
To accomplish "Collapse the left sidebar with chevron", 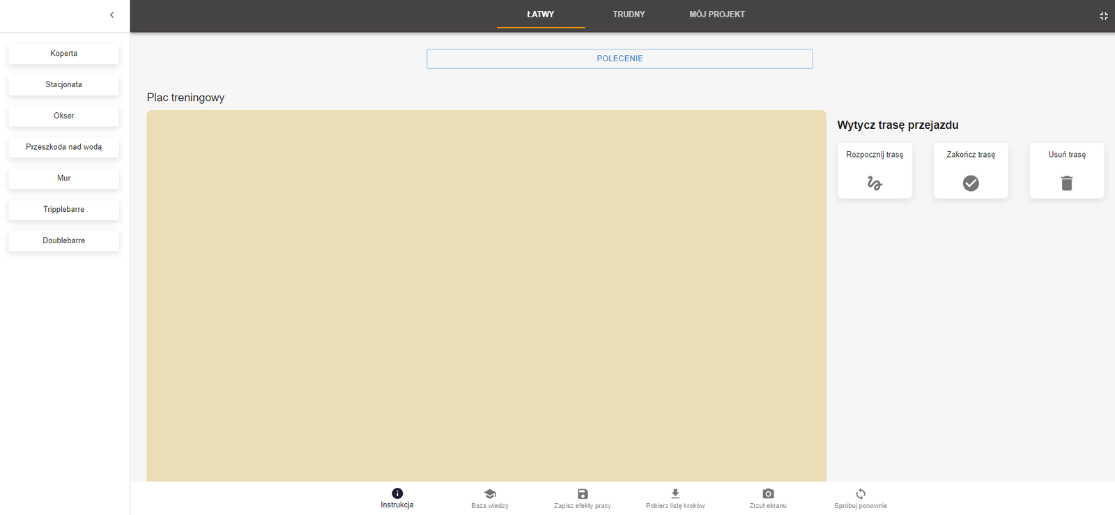I will tap(111, 15).
